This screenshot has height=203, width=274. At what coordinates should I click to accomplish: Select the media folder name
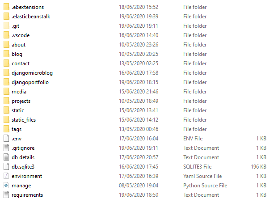(19, 92)
